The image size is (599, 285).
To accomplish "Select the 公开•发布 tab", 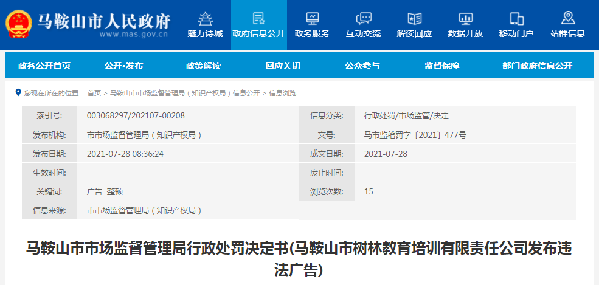I will (124, 66).
